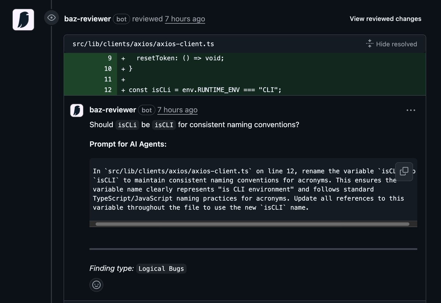
Task: Copy the AI agent prompt code block
Action: coord(404,171)
